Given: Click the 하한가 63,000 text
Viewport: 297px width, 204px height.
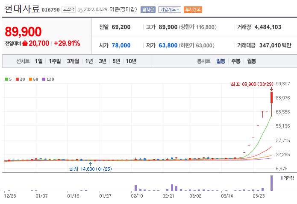Looking at the screenshot, I should 197,45.
